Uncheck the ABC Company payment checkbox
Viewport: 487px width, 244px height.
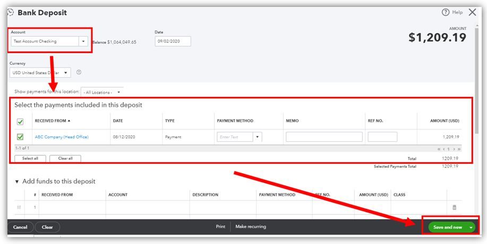click(x=20, y=137)
